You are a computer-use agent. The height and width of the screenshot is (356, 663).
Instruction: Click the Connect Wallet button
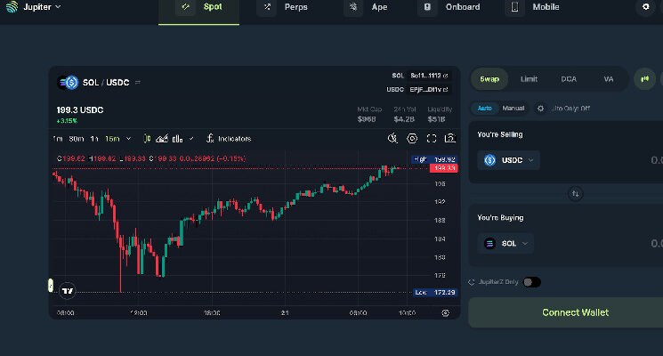[x=566, y=312]
